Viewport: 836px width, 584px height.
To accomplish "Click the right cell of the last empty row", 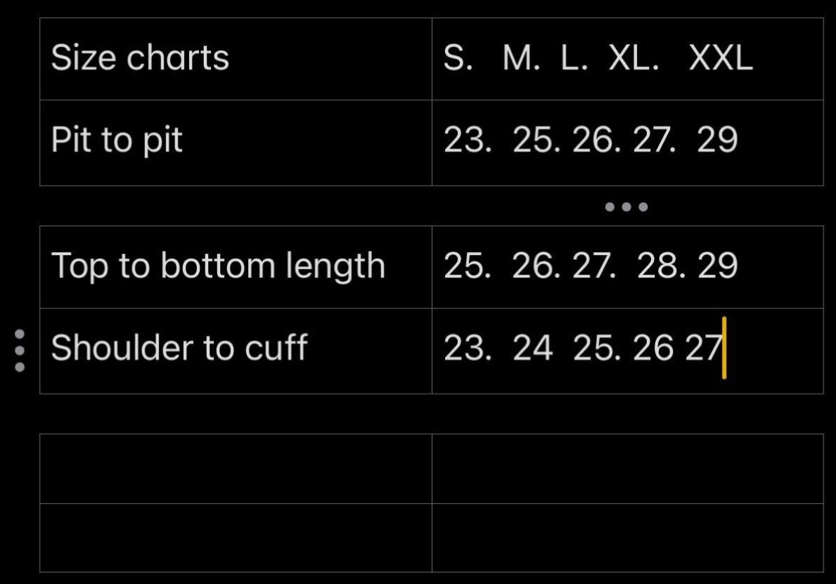I will coord(627,537).
